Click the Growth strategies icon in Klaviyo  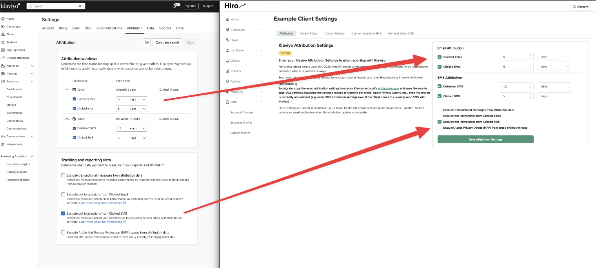[3, 58]
